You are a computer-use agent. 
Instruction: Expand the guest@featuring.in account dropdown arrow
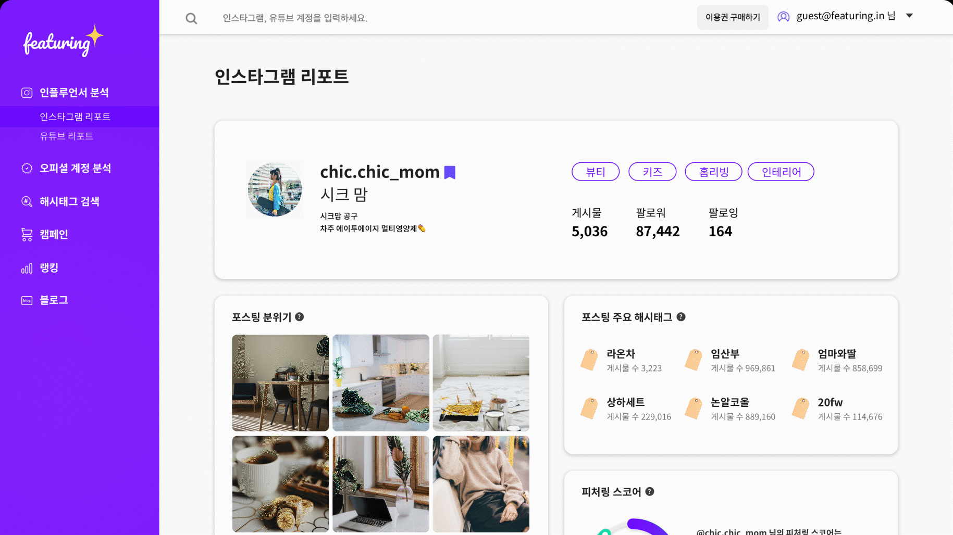(x=909, y=16)
